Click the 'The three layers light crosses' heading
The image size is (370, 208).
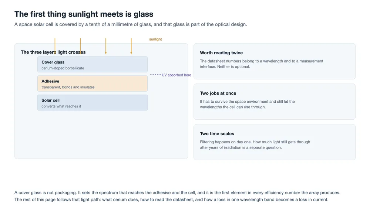[x=53, y=52]
